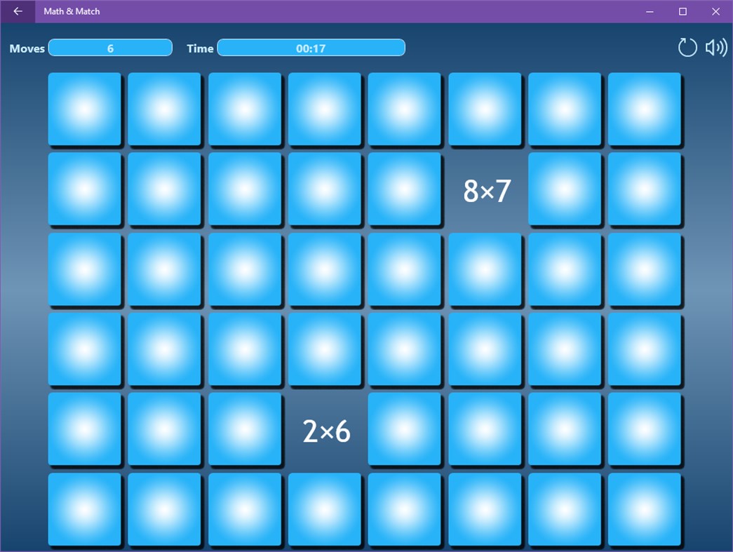Click the Time bar showing 00:17
Image resolution: width=733 pixels, height=552 pixels.
(x=311, y=48)
